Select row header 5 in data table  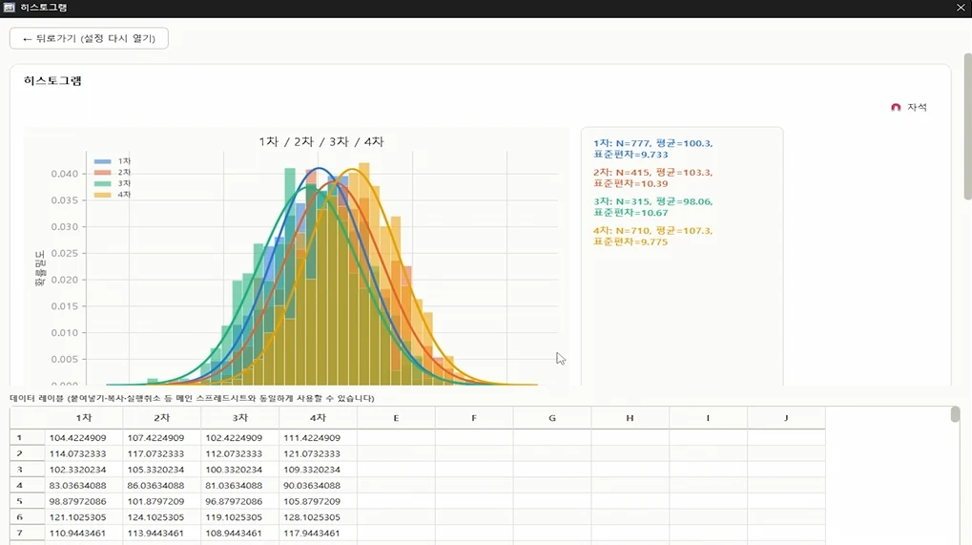pos(28,502)
